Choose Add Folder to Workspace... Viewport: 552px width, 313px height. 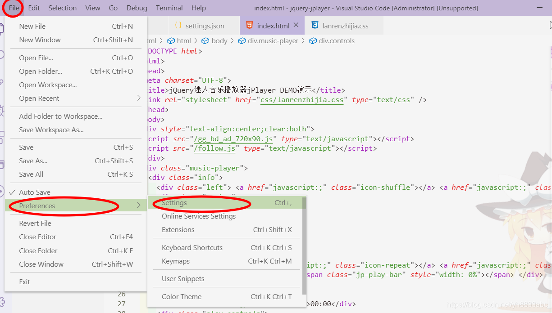(x=76, y=116)
